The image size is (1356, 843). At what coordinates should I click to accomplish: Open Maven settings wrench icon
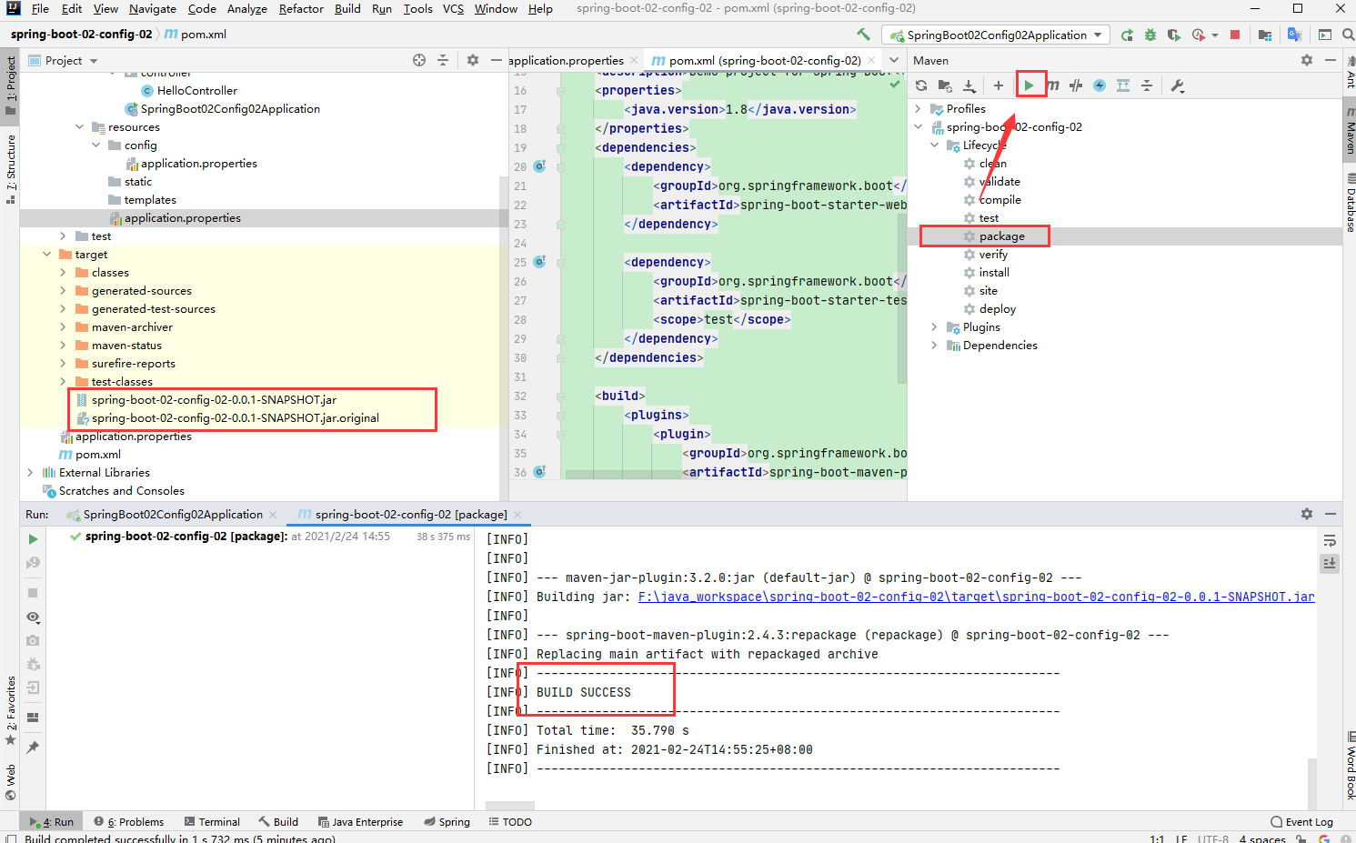tap(1175, 85)
